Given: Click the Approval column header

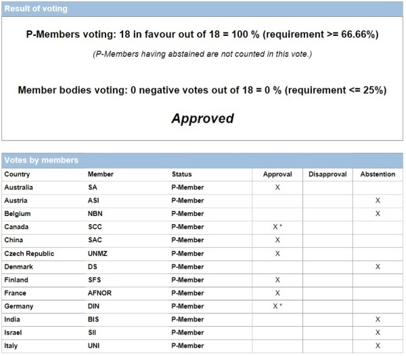Looking at the screenshot, I should tap(277, 174).
